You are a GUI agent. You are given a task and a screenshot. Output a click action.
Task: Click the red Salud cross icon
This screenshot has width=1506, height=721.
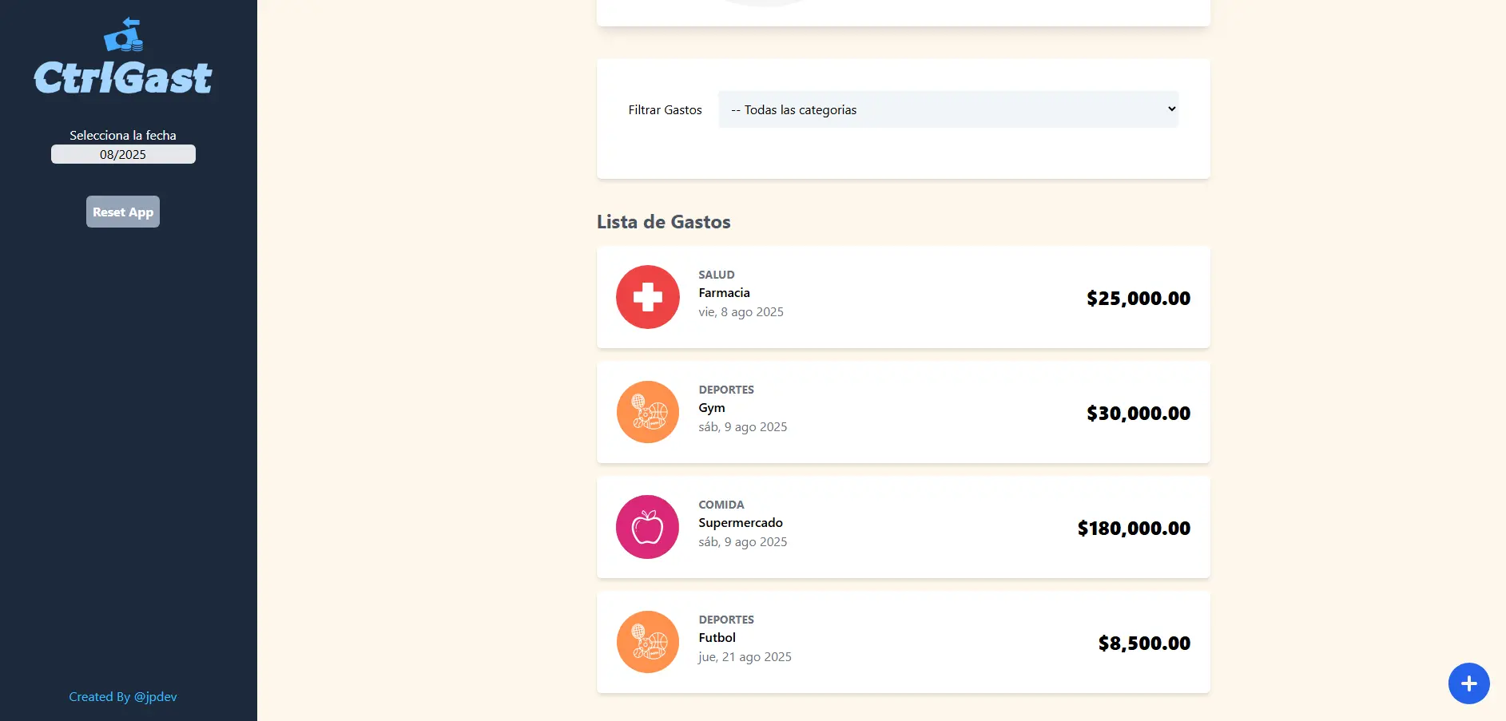click(x=647, y=297)
